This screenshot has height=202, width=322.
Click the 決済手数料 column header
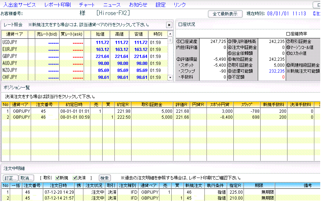tap(300, 105)
